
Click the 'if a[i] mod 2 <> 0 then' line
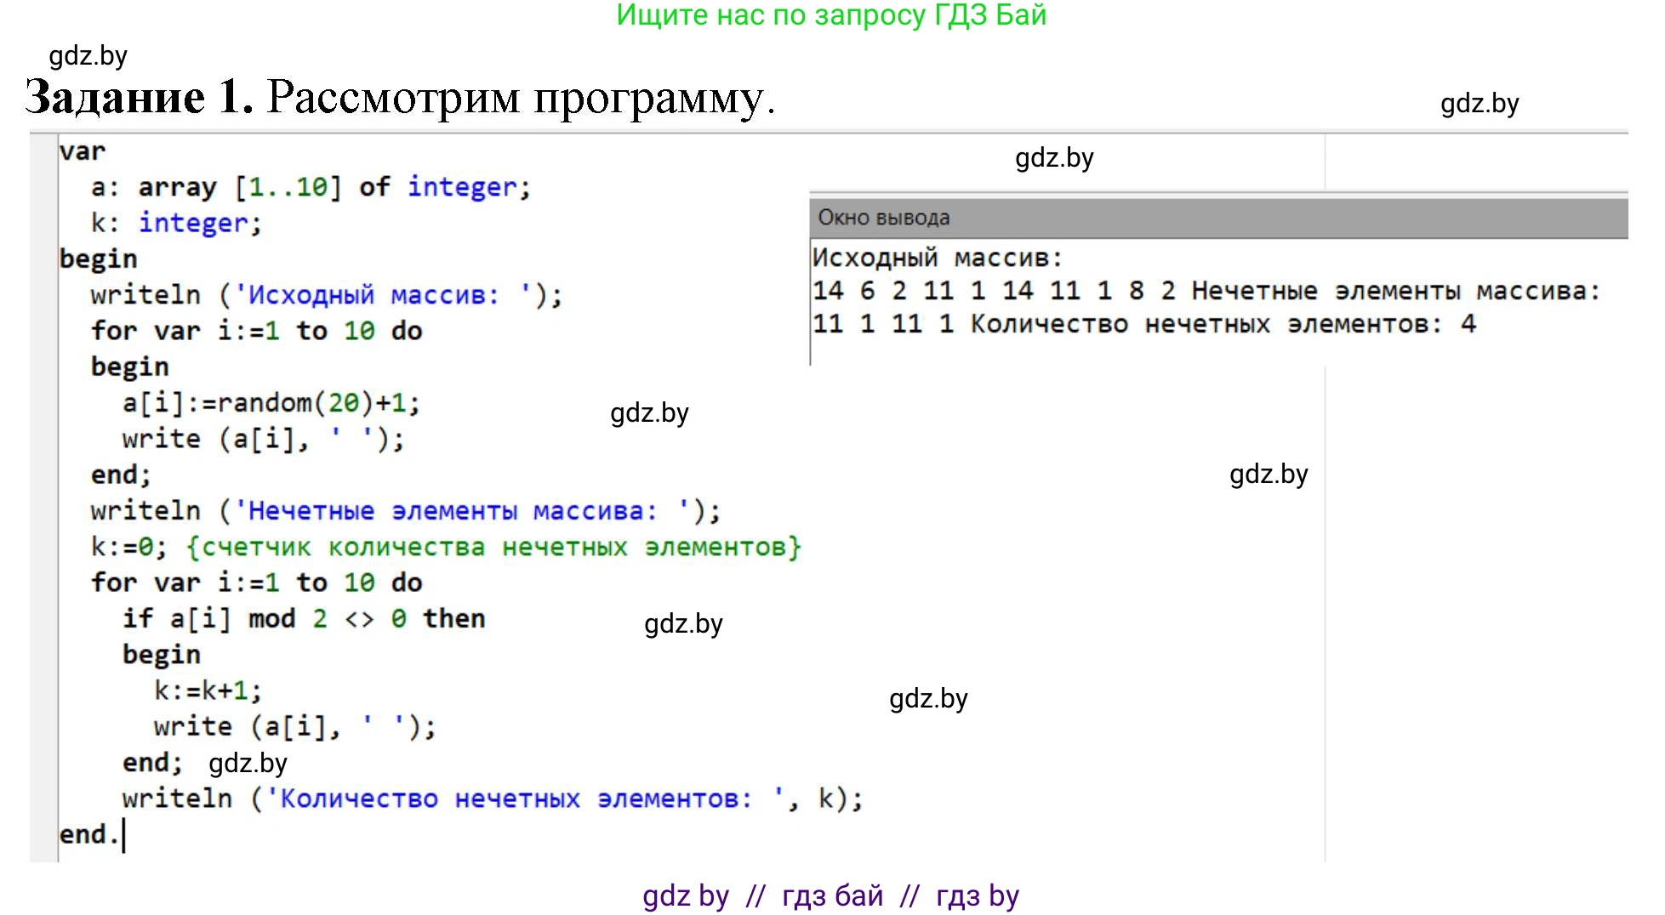coord(303,618)
